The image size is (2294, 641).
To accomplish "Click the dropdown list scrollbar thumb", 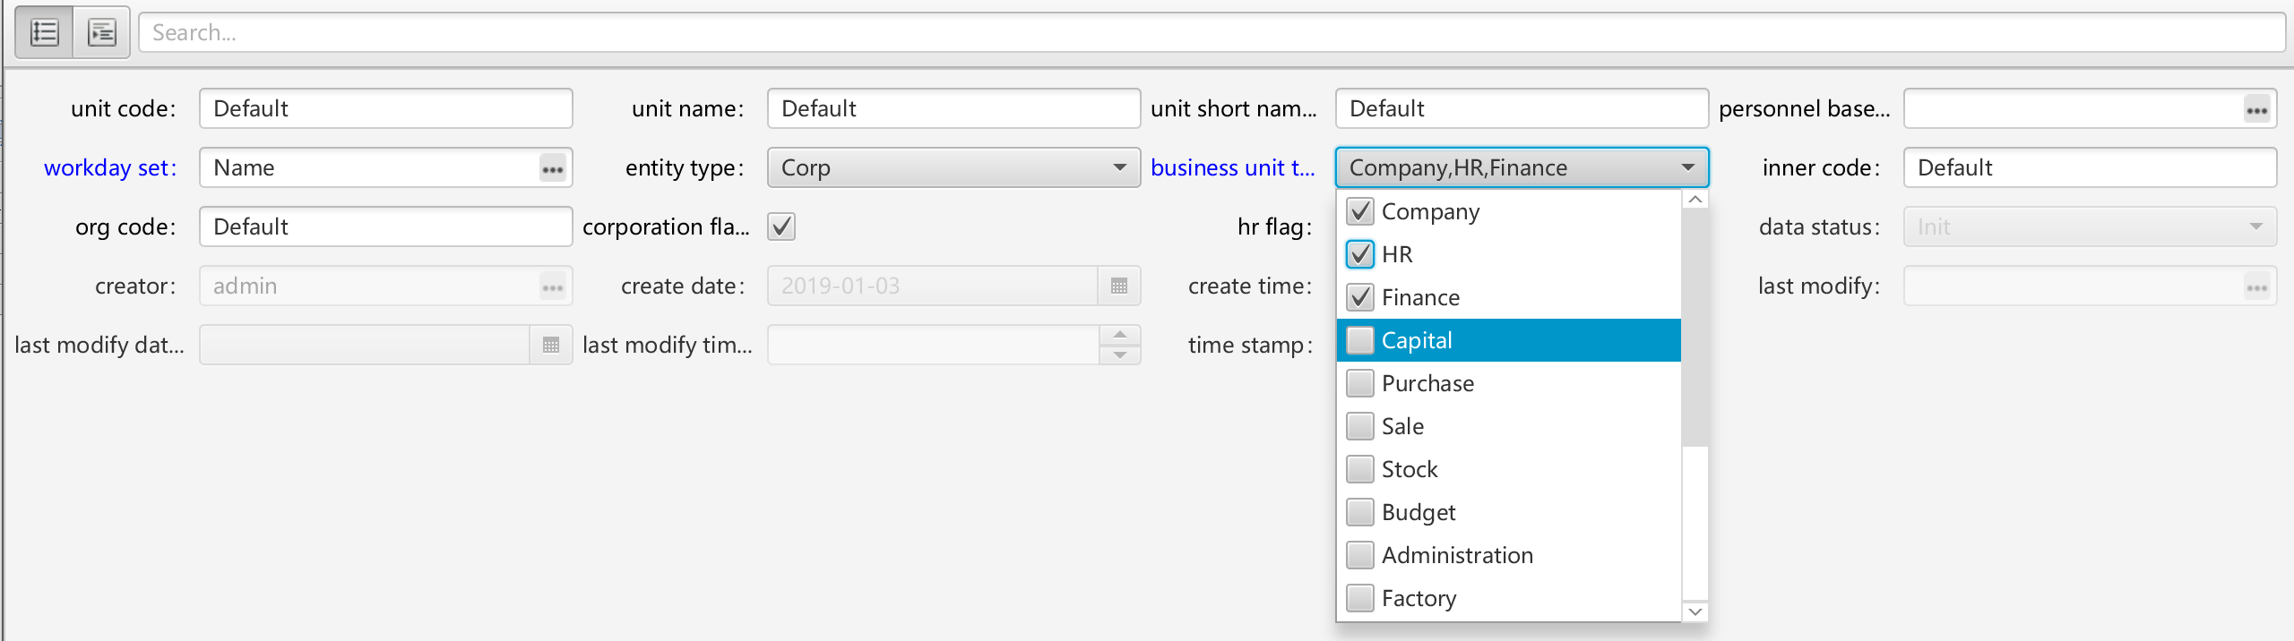I will click(1695, 327).
